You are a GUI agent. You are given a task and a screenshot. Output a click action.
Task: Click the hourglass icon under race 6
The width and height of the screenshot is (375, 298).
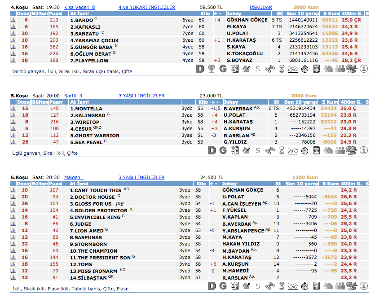pos(281,285)
